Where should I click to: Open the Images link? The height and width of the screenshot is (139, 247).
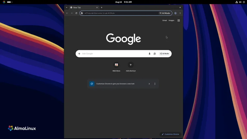pyautogui.click(x=171, y=20)
